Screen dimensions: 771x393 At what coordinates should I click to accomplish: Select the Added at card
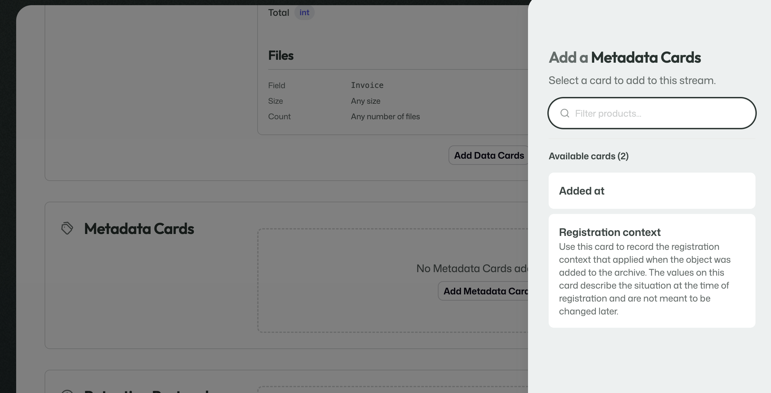tap(652, 191)
